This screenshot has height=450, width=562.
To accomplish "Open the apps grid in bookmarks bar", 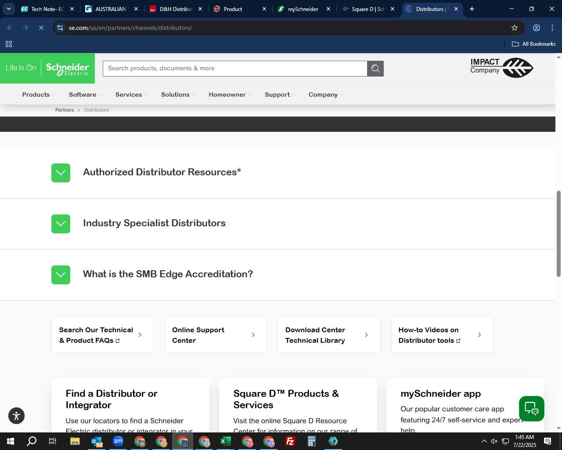I will (x=9, y=44).
